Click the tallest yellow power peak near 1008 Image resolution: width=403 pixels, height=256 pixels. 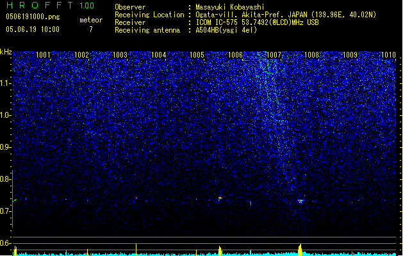[x=300, y=250]
